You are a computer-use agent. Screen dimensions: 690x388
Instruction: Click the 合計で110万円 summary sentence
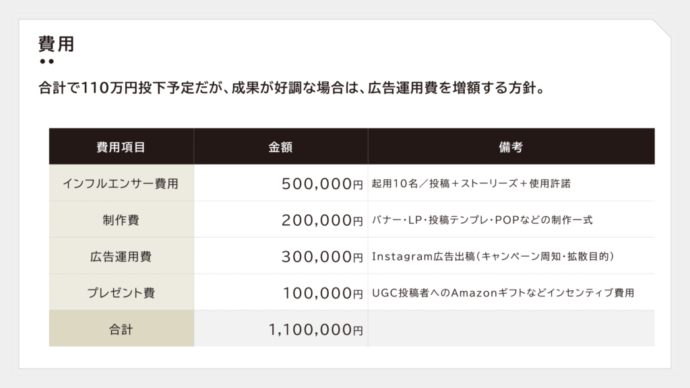point(292,88)
